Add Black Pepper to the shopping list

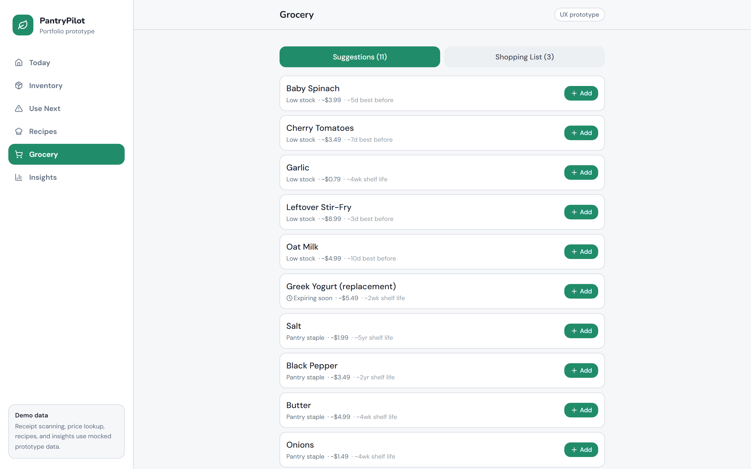581,370
